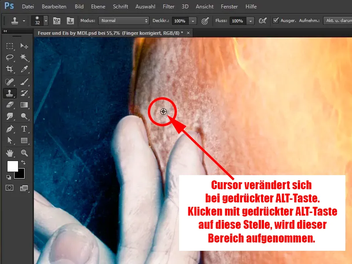Select the Eyedropper tool
This screenshot has width=352, height=264.
[24, 69]
